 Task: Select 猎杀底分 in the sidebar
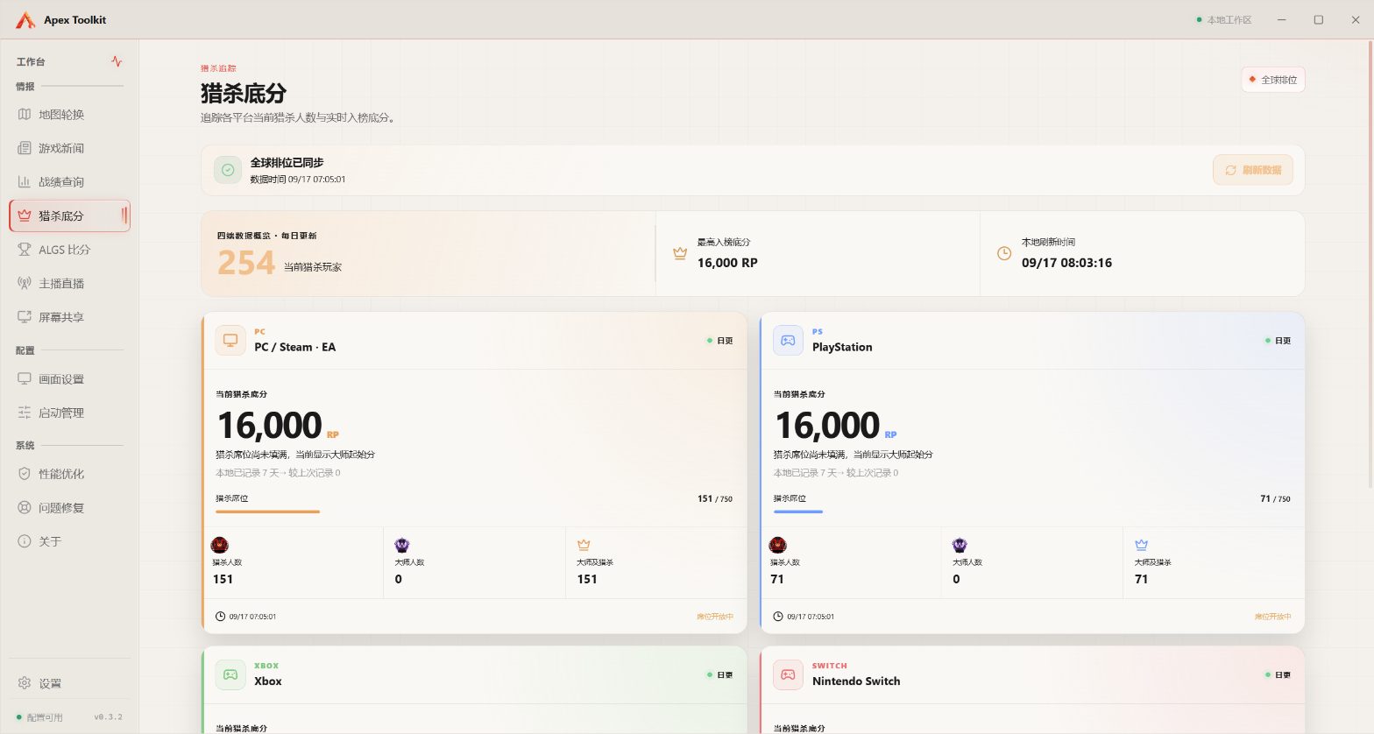[x=69, y=215]
